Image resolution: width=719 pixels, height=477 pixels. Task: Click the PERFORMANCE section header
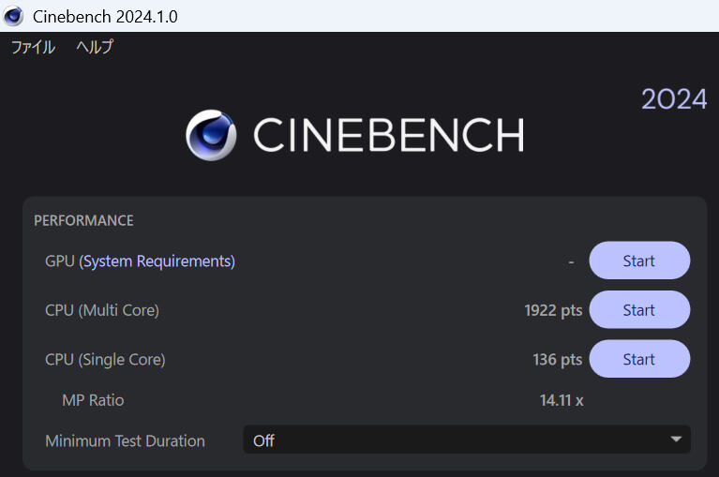pyautogui.click(x=84, y=220)
